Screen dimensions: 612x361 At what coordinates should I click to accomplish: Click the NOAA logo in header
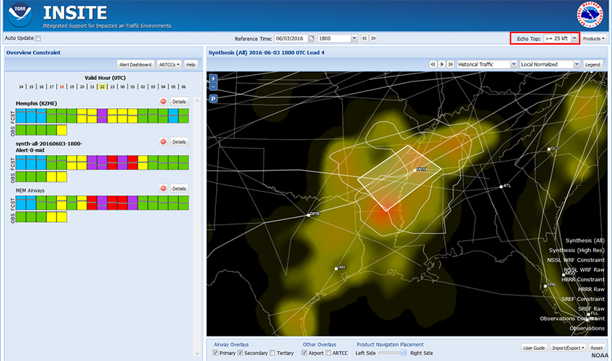[20, 15]
